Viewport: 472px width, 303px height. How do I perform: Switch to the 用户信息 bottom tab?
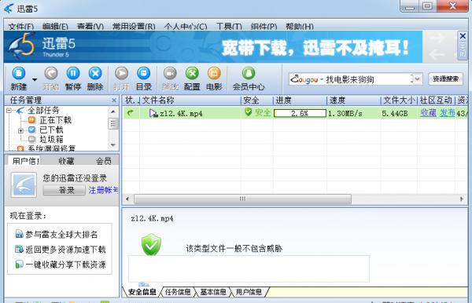(x=249, y=292)
